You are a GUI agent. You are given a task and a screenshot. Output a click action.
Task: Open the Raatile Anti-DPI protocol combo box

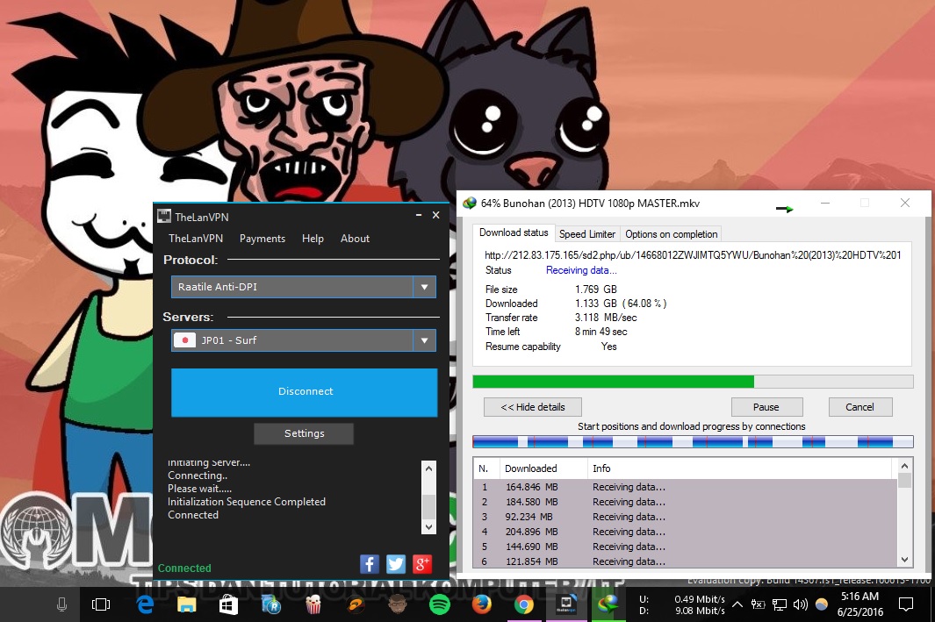(x=304, y=287)
